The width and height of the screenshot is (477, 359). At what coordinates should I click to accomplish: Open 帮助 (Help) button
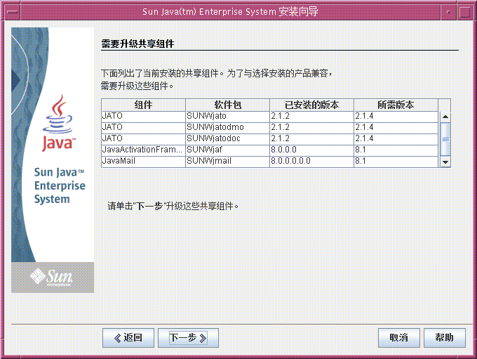coord(445,338)
